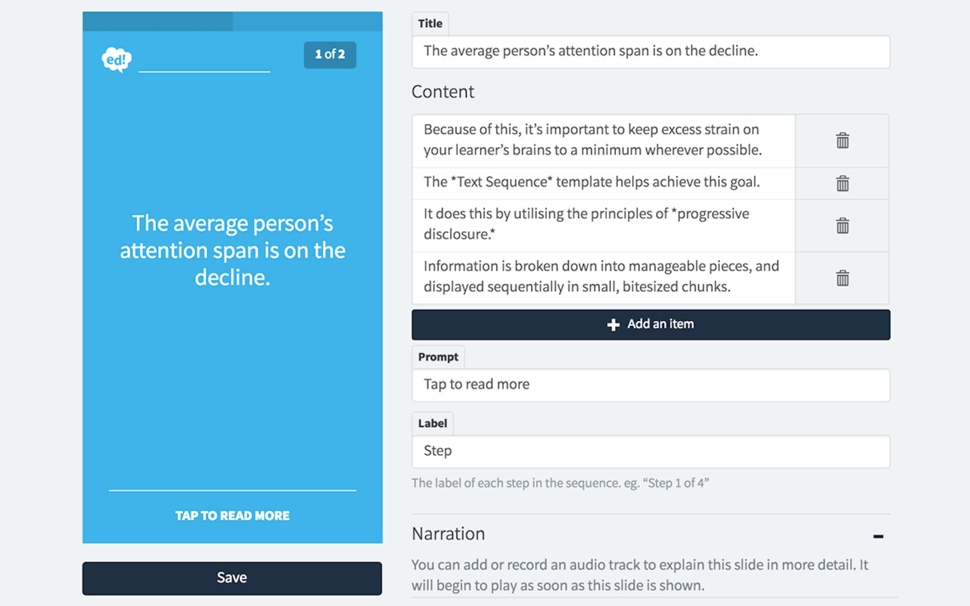Click the Add an item button
This screenshot has height=606, width=970.
coord(650,325)
